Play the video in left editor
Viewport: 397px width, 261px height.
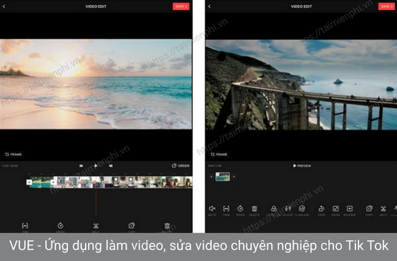click(96, 166)
